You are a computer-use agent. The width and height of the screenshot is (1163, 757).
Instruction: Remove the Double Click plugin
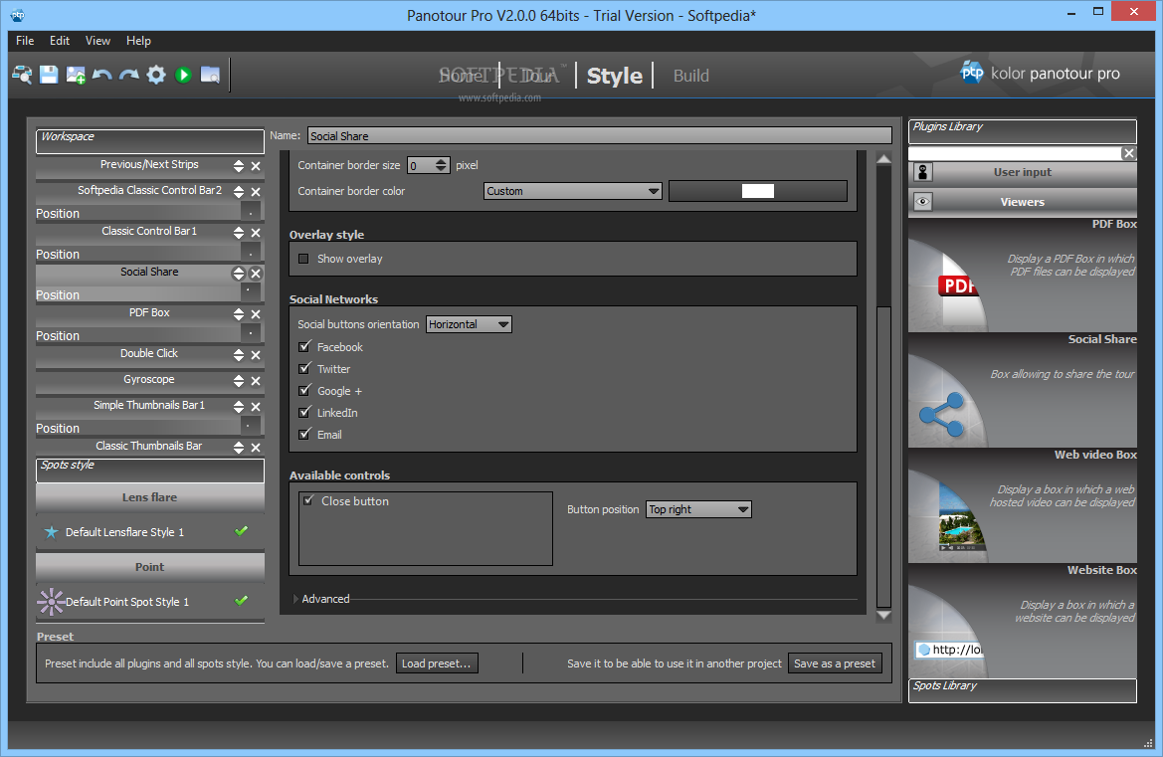[x=256, y=355]
